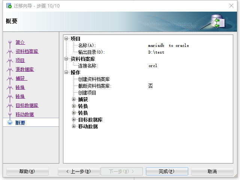Viewport: 240px width, 180px height.
Task: Click the value "D:\test"
Action: (x=156, y=52)
